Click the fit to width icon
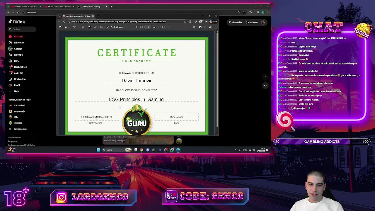Screen dimensions: 375x211 [x=142, y=27]
